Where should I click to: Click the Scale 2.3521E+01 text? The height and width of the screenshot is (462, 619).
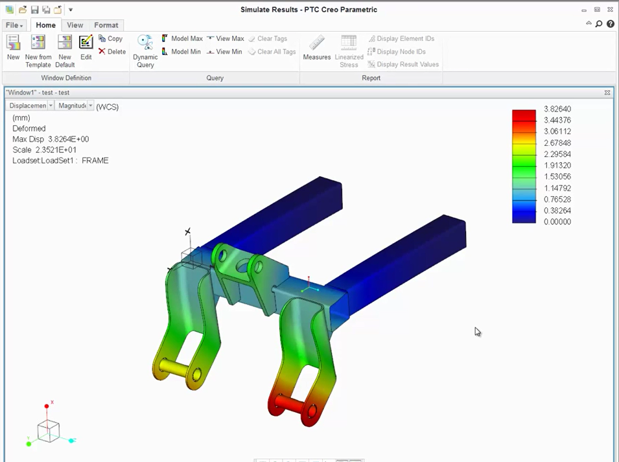tap(44, 150)
